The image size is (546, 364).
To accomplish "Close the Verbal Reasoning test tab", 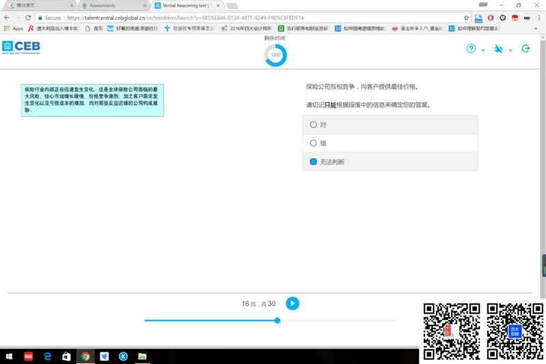I will (x=218, y=5).
